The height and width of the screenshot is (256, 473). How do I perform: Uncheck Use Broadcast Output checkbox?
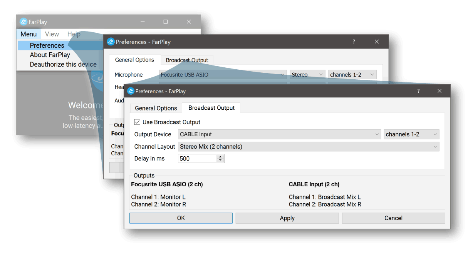(x=138, y=122)
